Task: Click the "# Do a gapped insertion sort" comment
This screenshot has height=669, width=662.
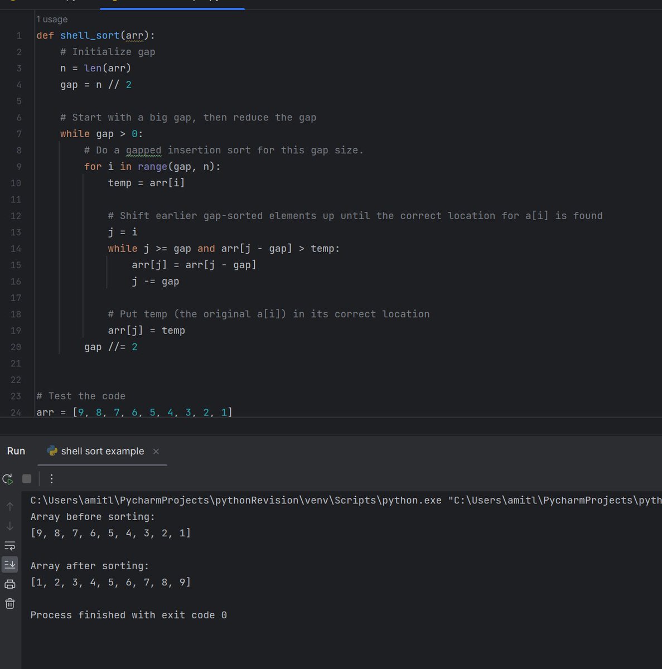Action: tap(224, 150)
